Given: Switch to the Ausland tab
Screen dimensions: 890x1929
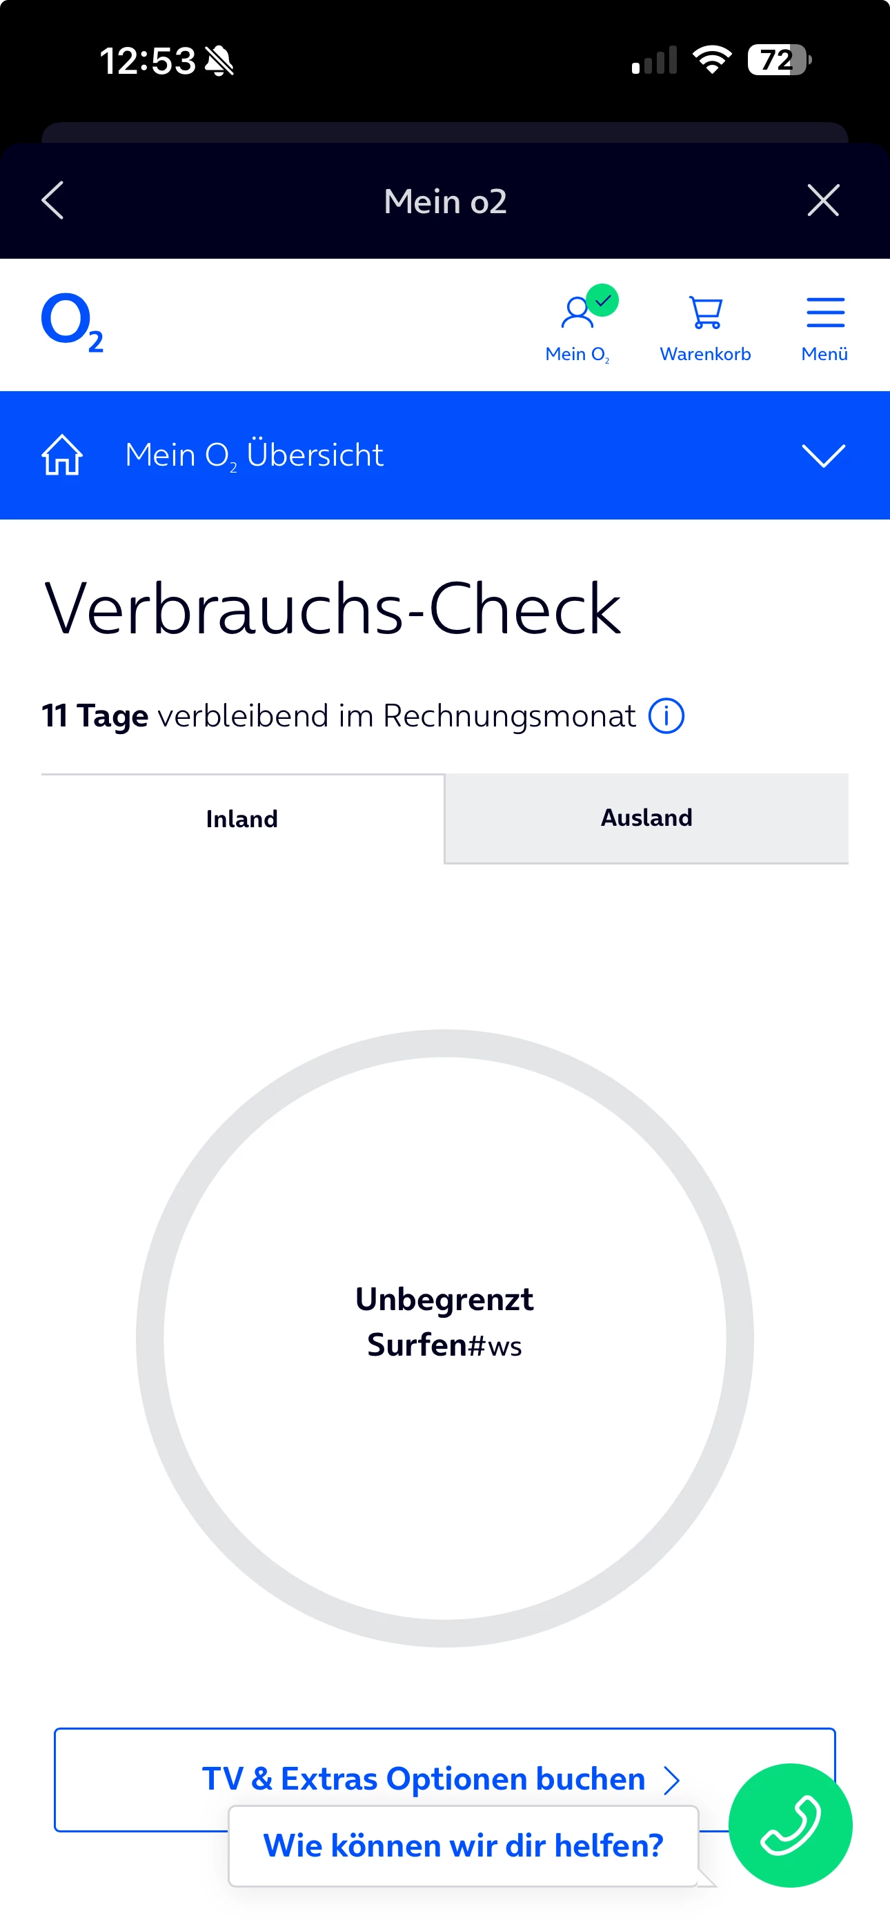Looking at the screenshot, I should pyautogui.click(x=646, y=818).
